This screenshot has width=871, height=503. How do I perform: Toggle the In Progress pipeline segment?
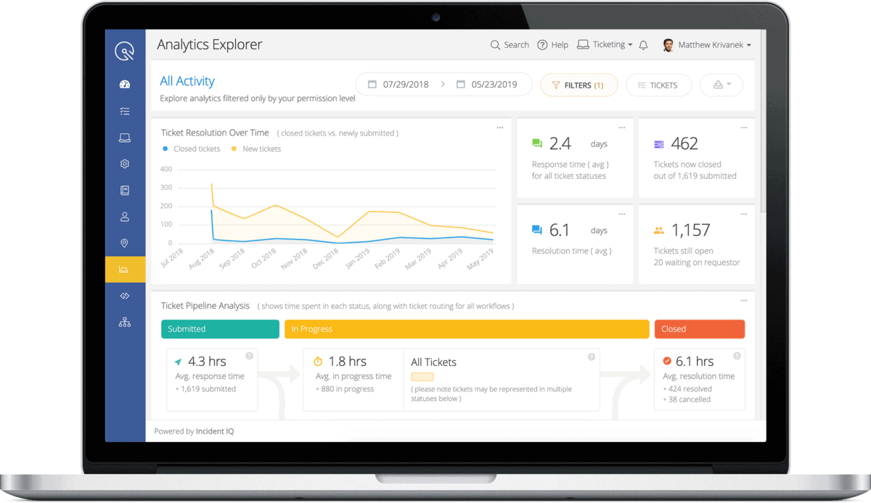(467, 329)
